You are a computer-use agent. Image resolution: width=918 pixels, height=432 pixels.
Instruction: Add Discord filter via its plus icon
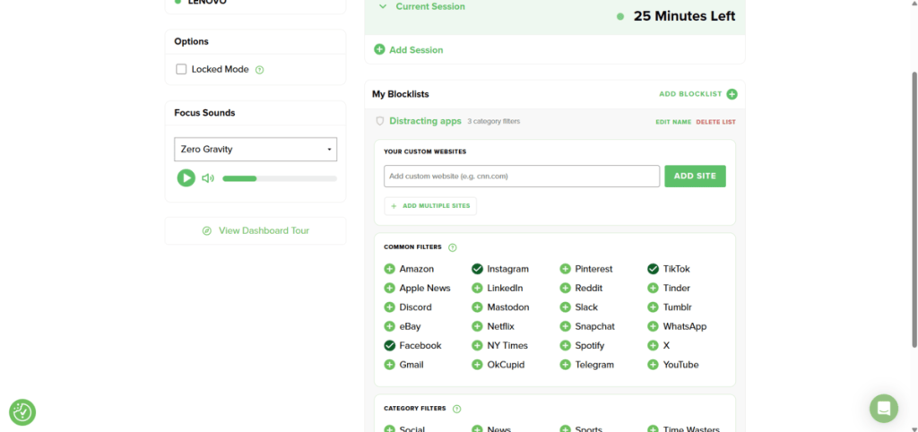pyautogui.click(x=389, y=307)
